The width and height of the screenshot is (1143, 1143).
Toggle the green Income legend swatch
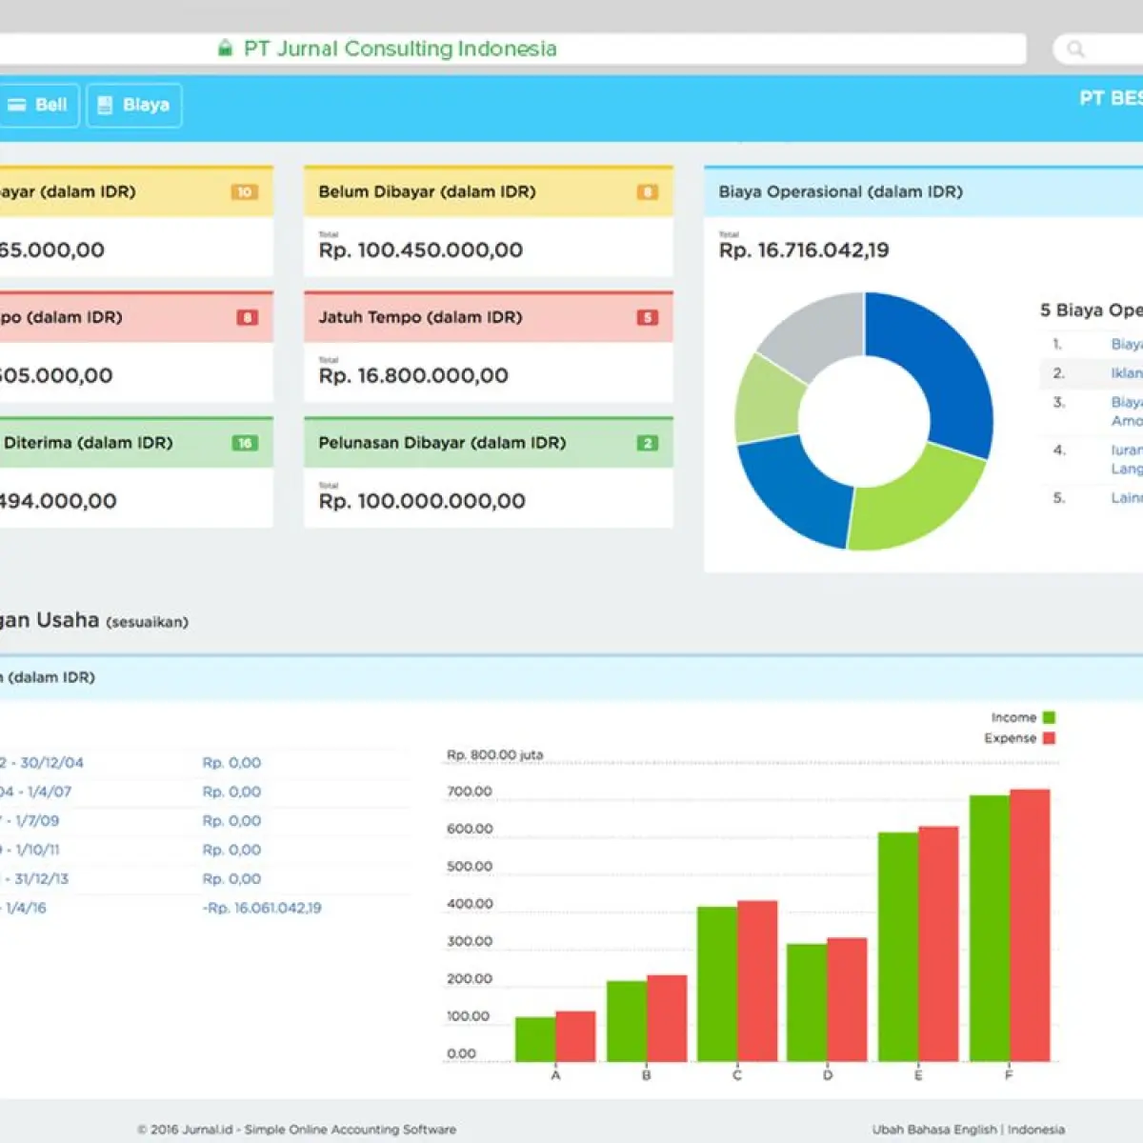coord(1049,717)
